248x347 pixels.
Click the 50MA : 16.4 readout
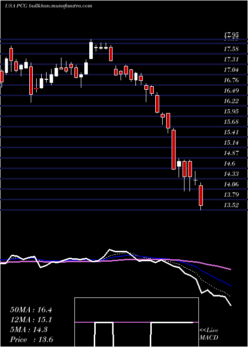[x=31, y=310]
